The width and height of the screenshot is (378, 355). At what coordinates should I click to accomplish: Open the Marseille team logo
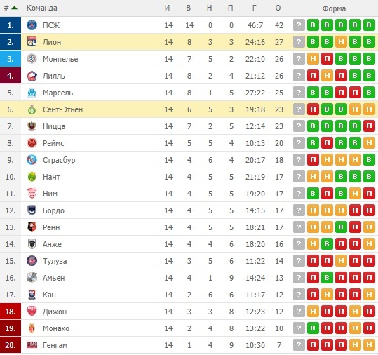point(32,93)
